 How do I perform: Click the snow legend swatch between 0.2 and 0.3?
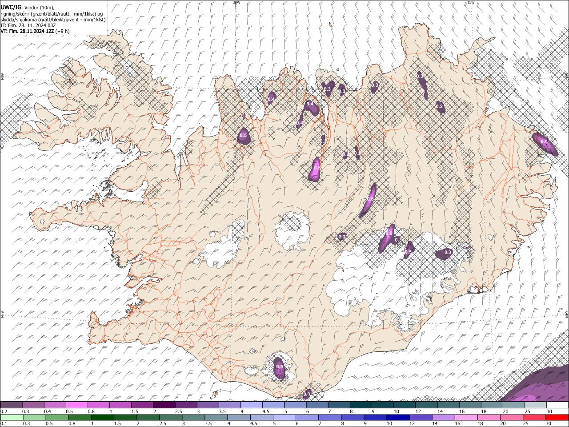tap(11, 405)
